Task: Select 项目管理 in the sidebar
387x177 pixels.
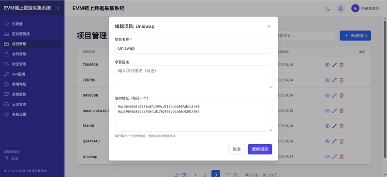Action: click(x=32, y=44)
